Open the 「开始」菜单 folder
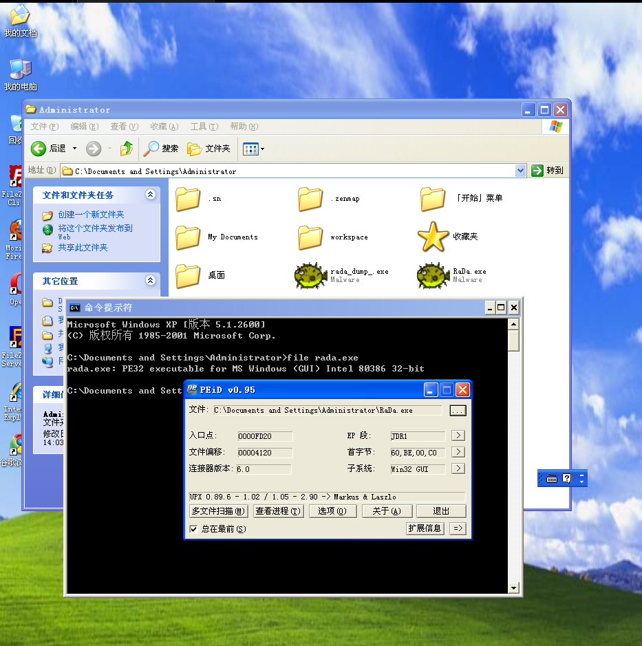Viewport: 642px width, 646px height. 461,199
